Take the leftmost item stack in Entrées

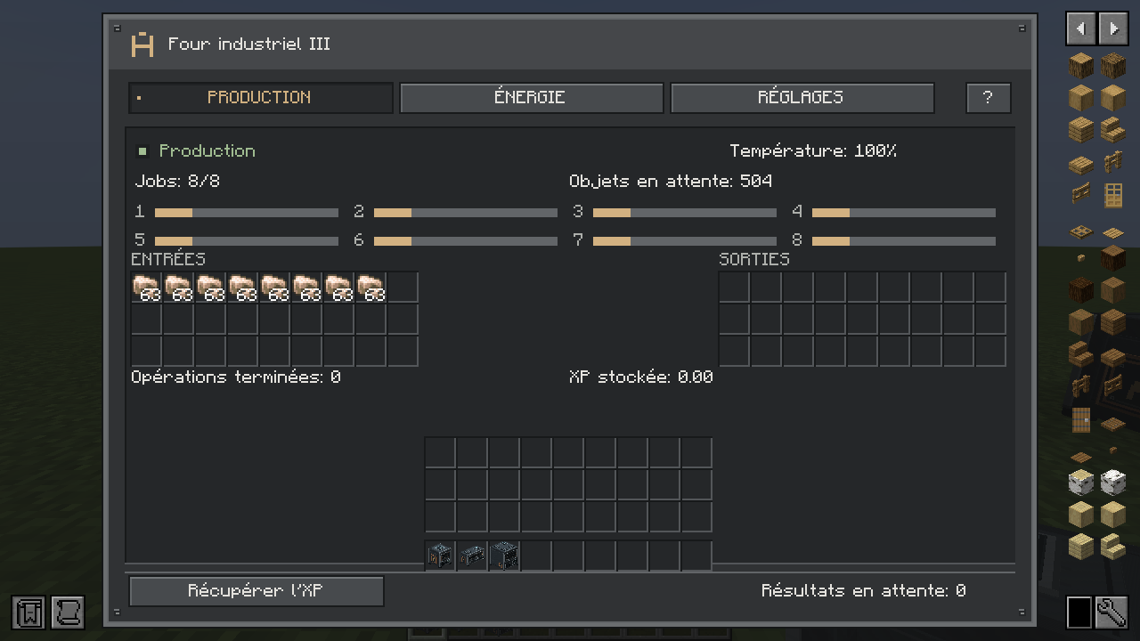click(146, 288)
